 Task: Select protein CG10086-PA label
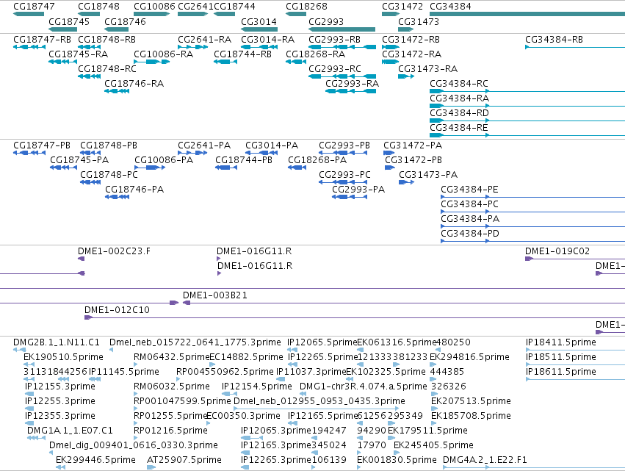164,160
